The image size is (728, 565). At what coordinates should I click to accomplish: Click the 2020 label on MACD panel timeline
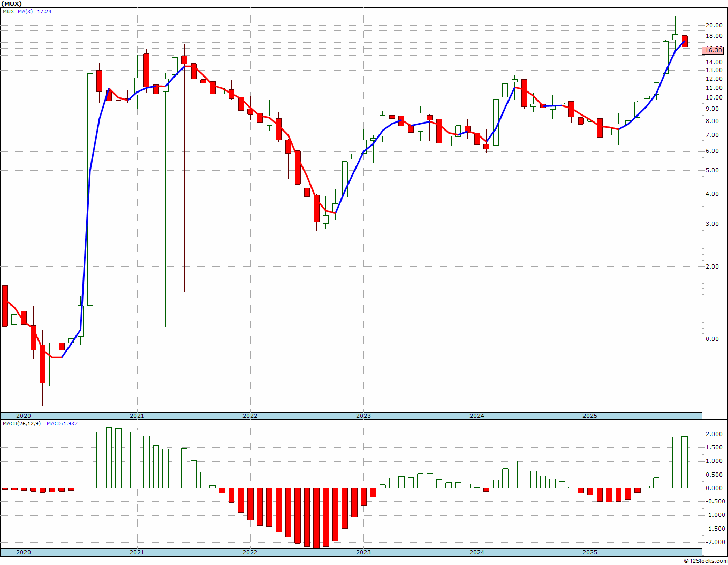coord(23,552)
